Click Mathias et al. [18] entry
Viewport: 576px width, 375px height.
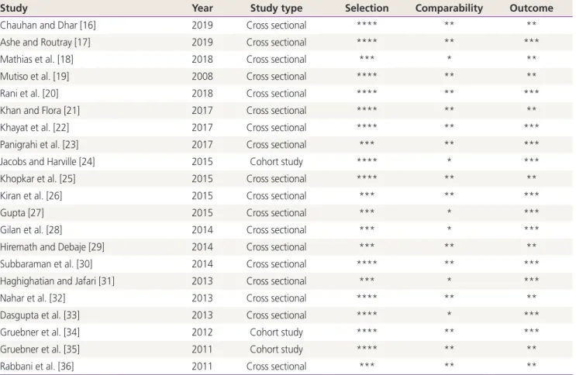click(36, 59)
